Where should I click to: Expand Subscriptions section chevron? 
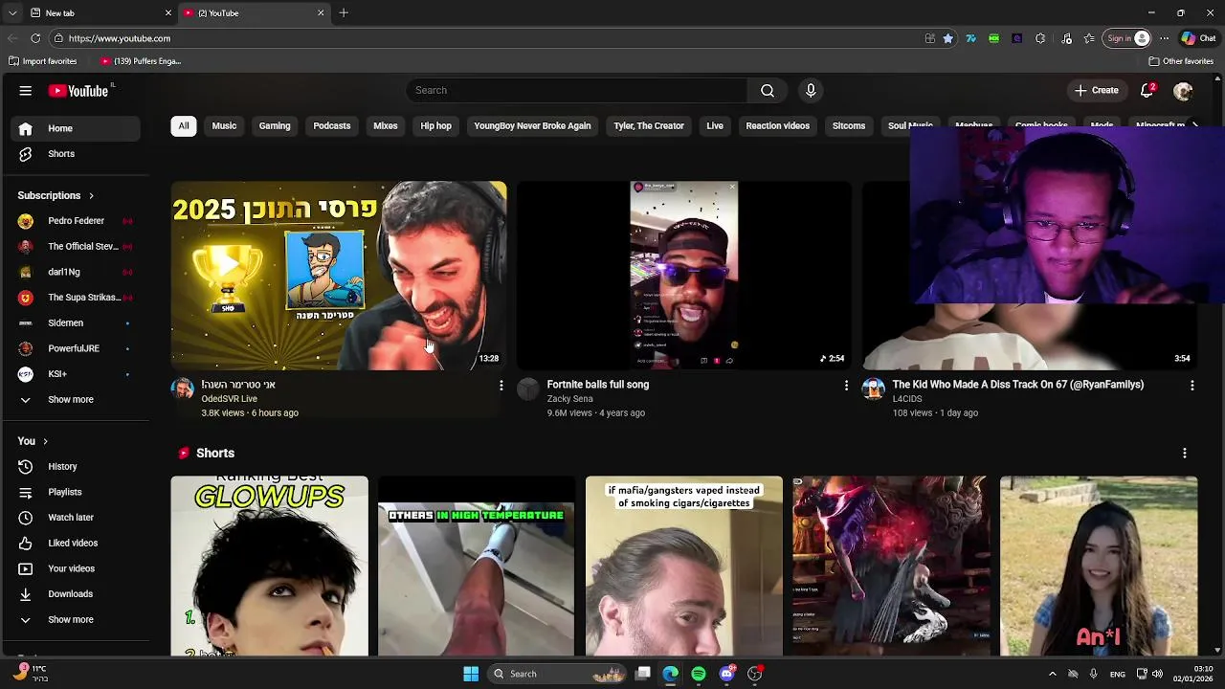pyautogui.click(x=91, y=196)
